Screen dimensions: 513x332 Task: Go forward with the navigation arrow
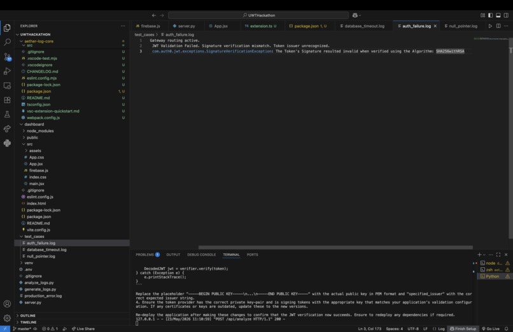pos(162,15)
